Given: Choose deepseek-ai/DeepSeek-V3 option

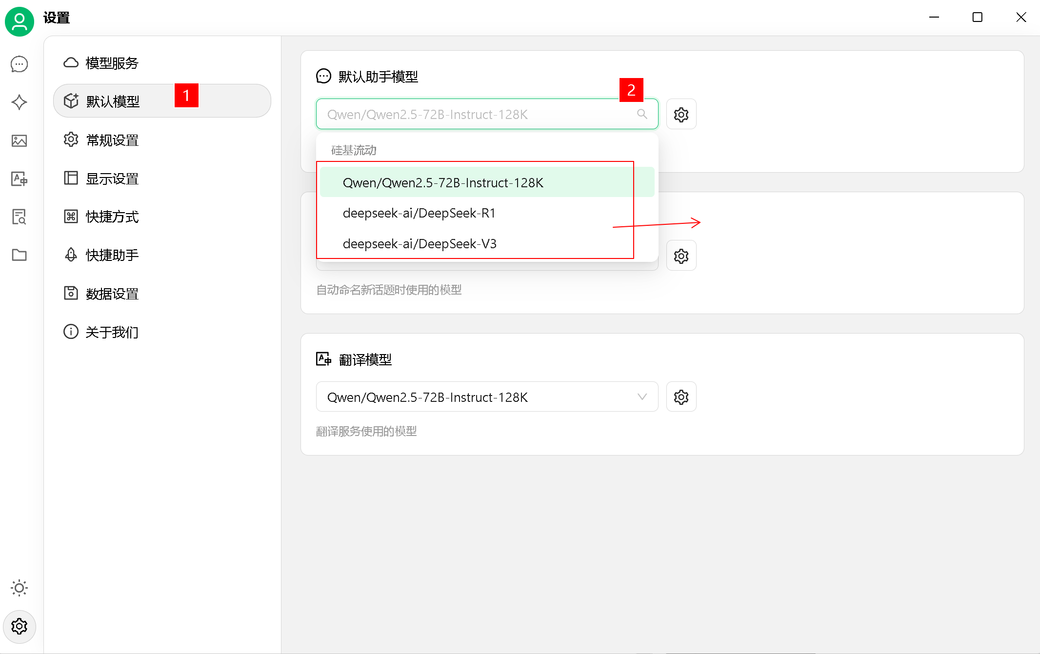Looking at the screenshot, I should coord(420,244).
